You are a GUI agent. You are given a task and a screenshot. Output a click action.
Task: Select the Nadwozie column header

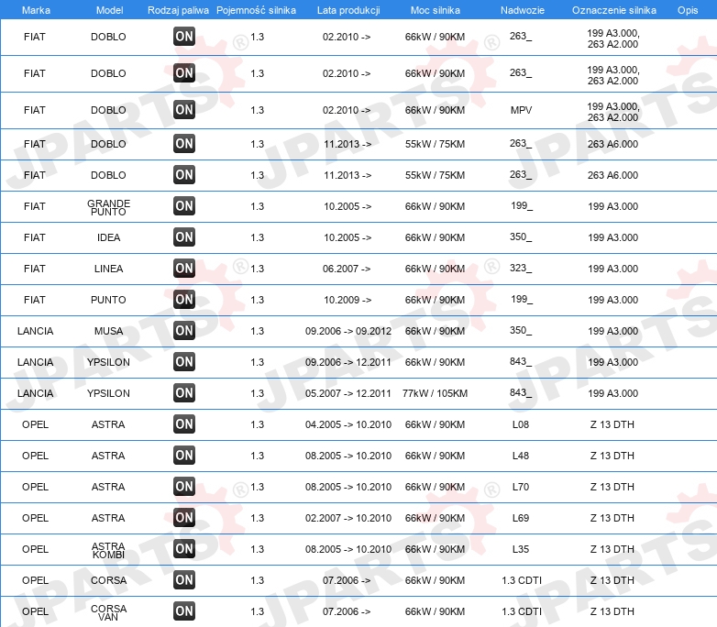click(x=523, y=10)
